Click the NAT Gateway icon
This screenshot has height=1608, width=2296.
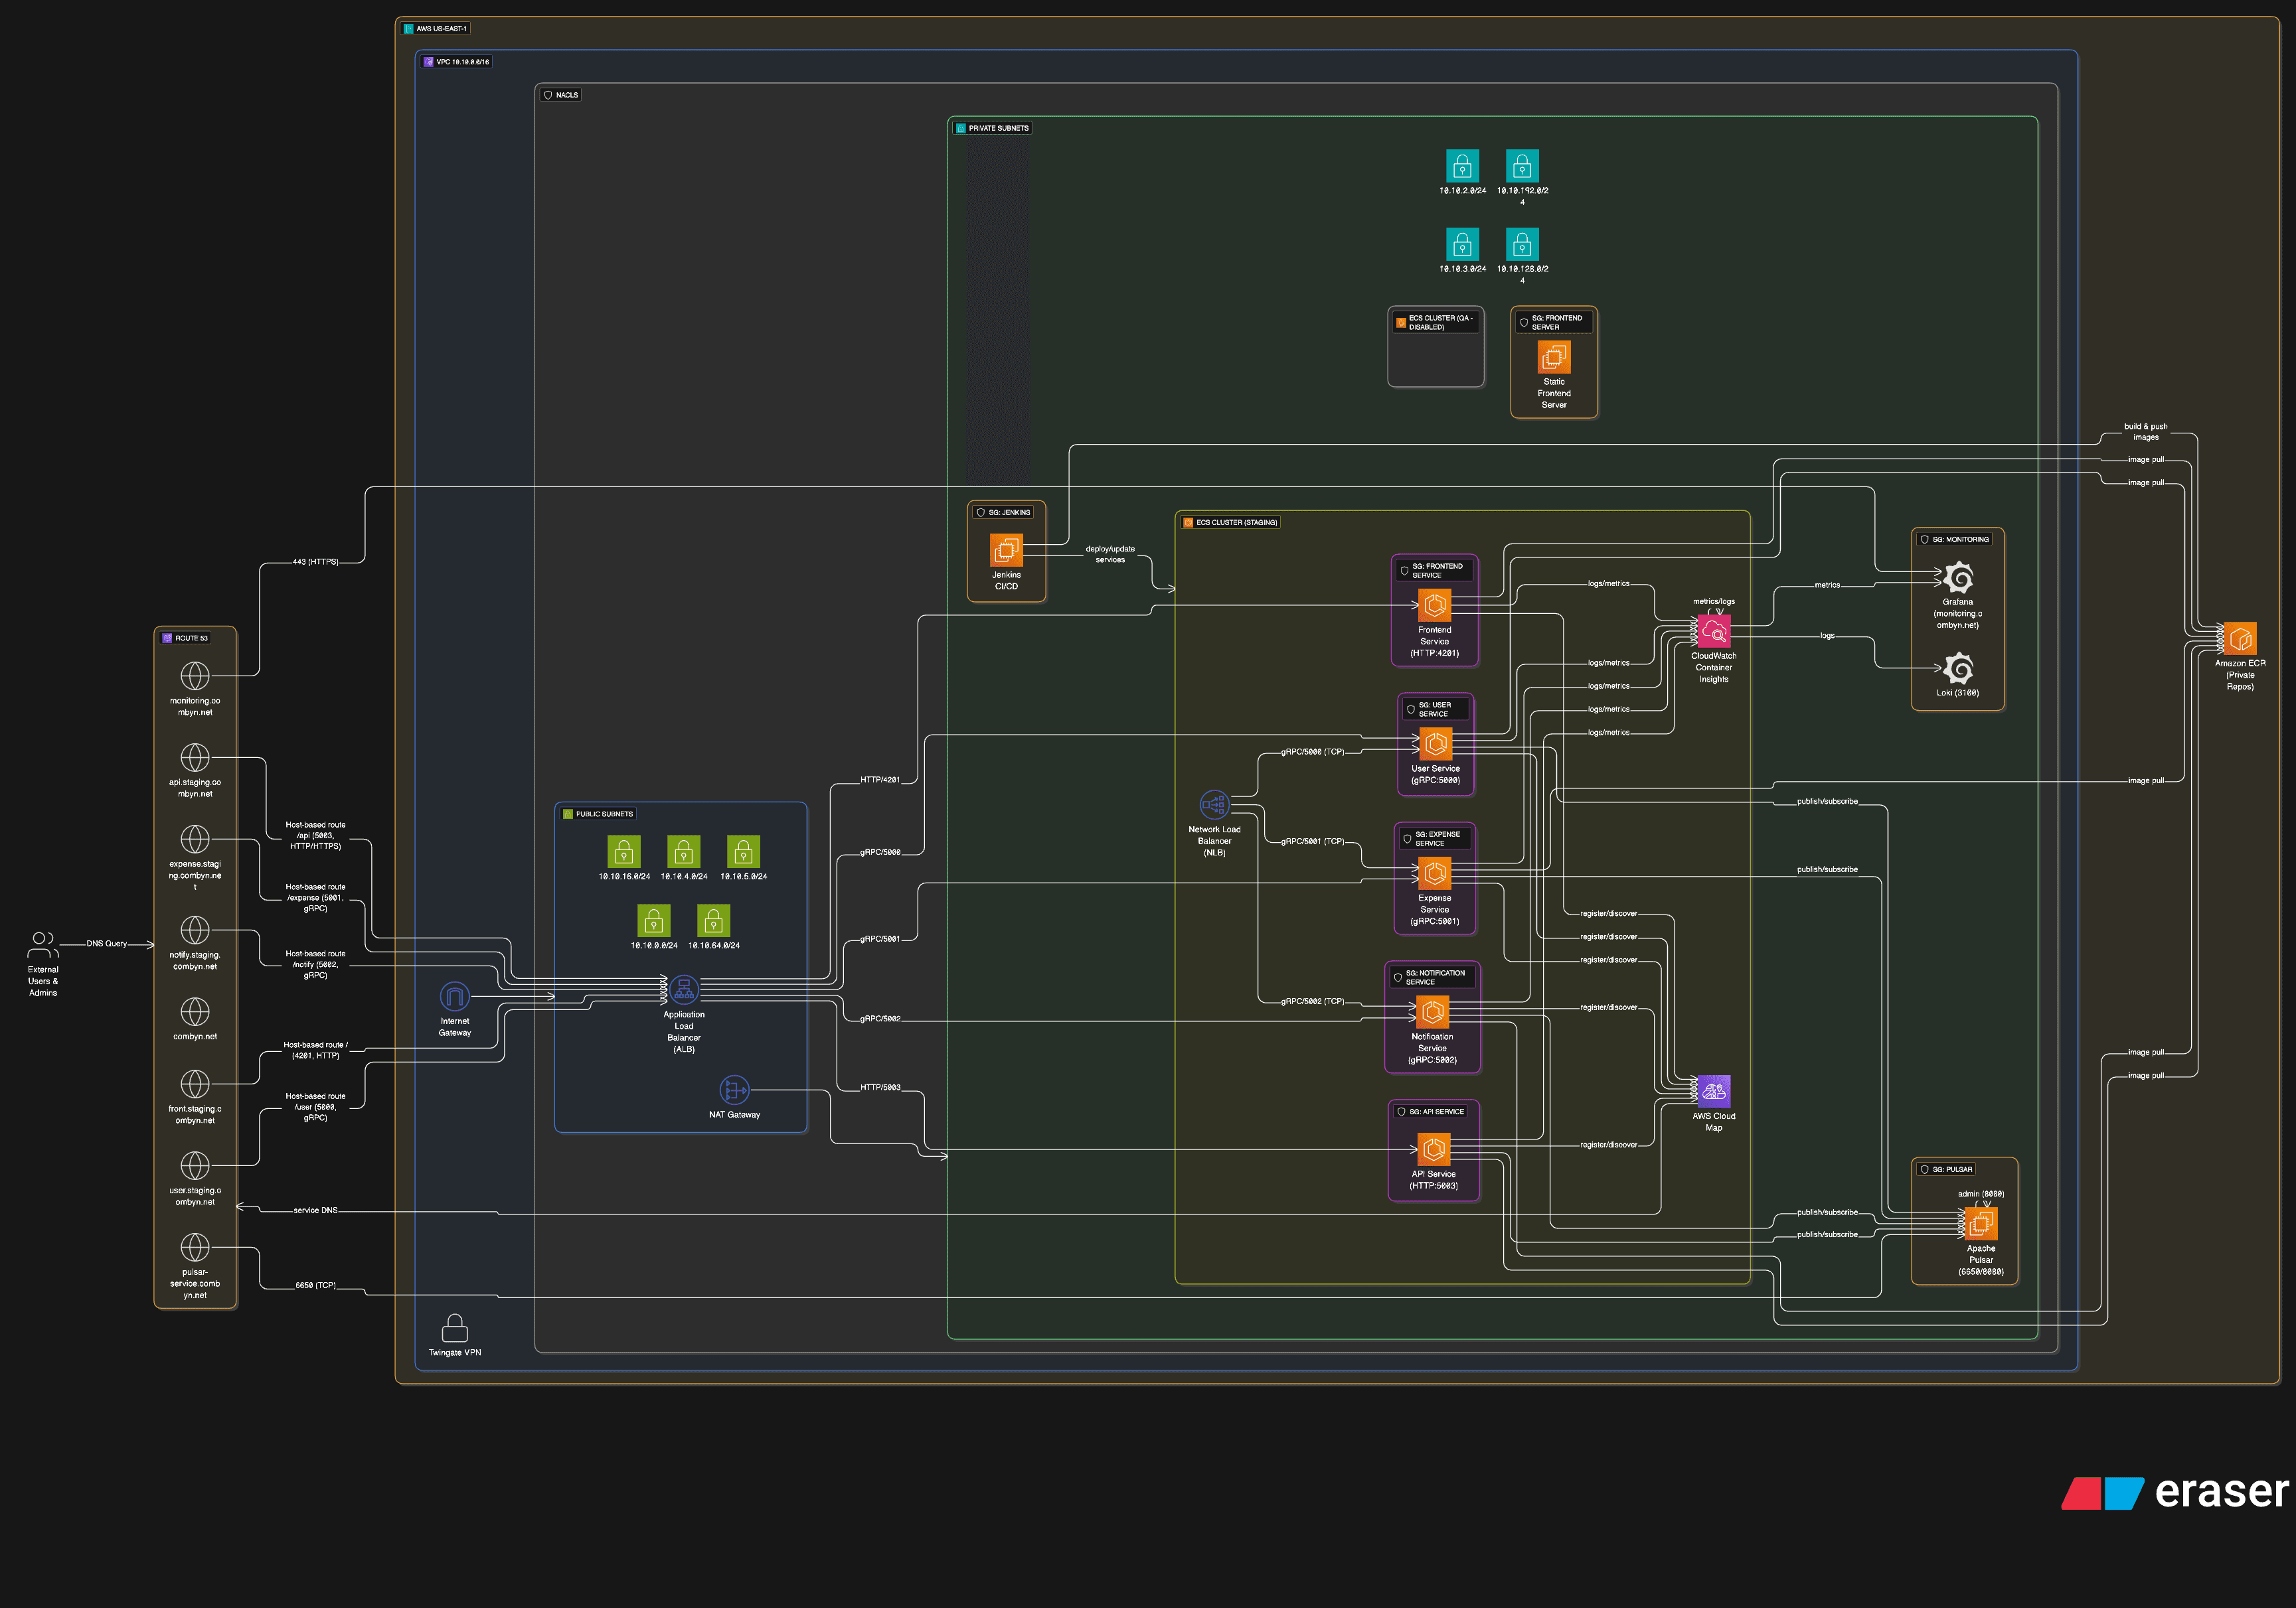tap(734, 1089)
